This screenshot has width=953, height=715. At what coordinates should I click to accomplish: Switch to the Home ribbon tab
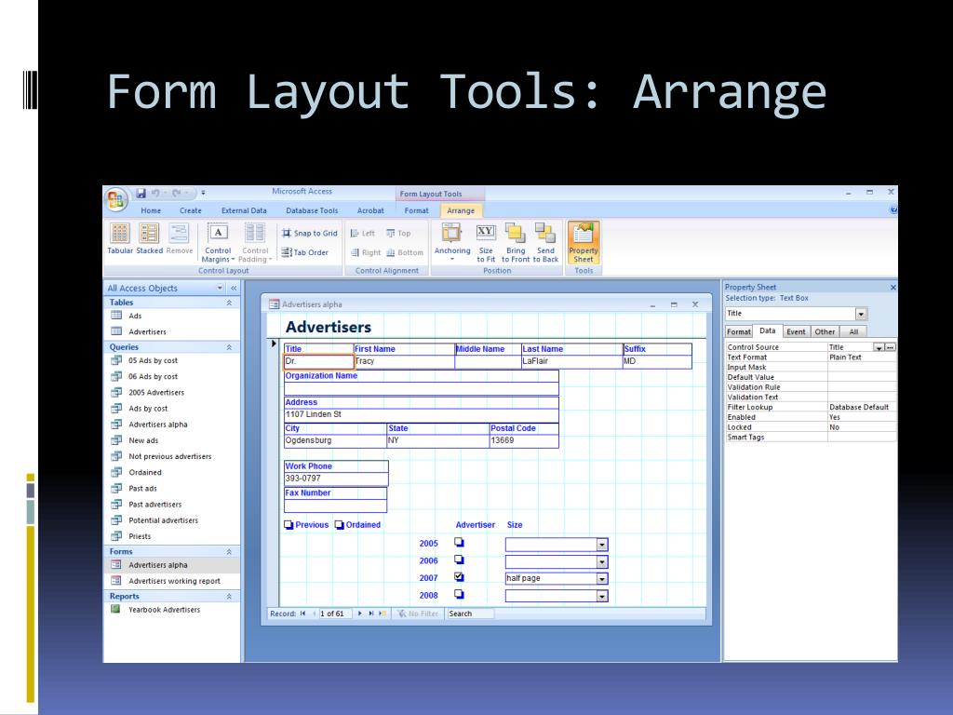pos(151,211)
